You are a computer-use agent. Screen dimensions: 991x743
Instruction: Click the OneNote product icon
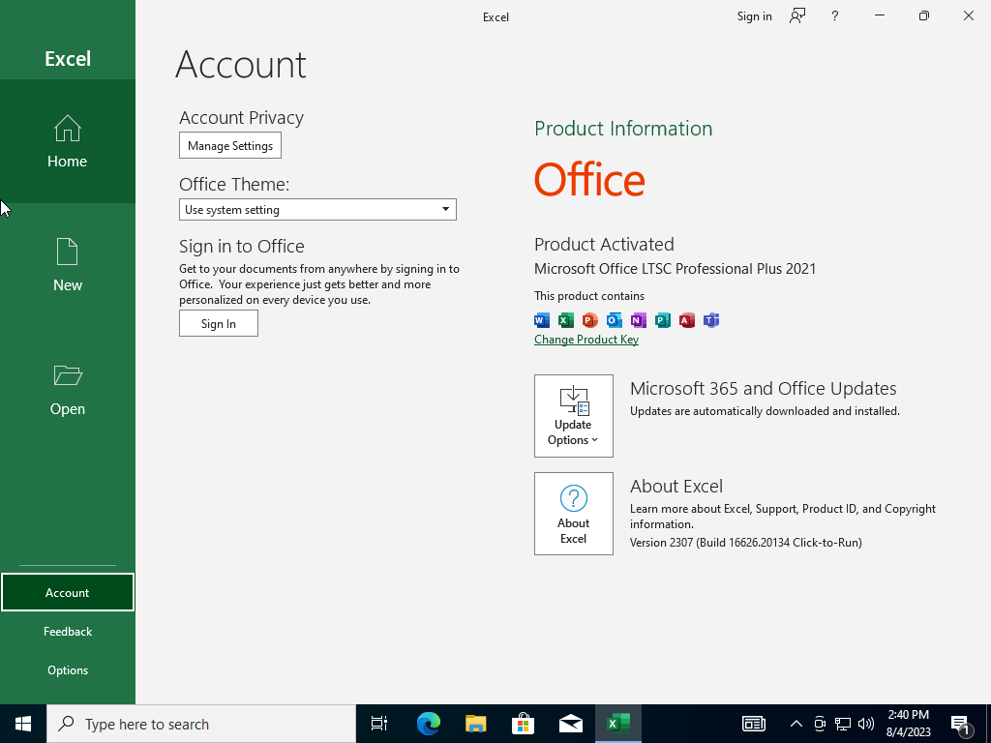pyautogui.click(x=638, y=320)
